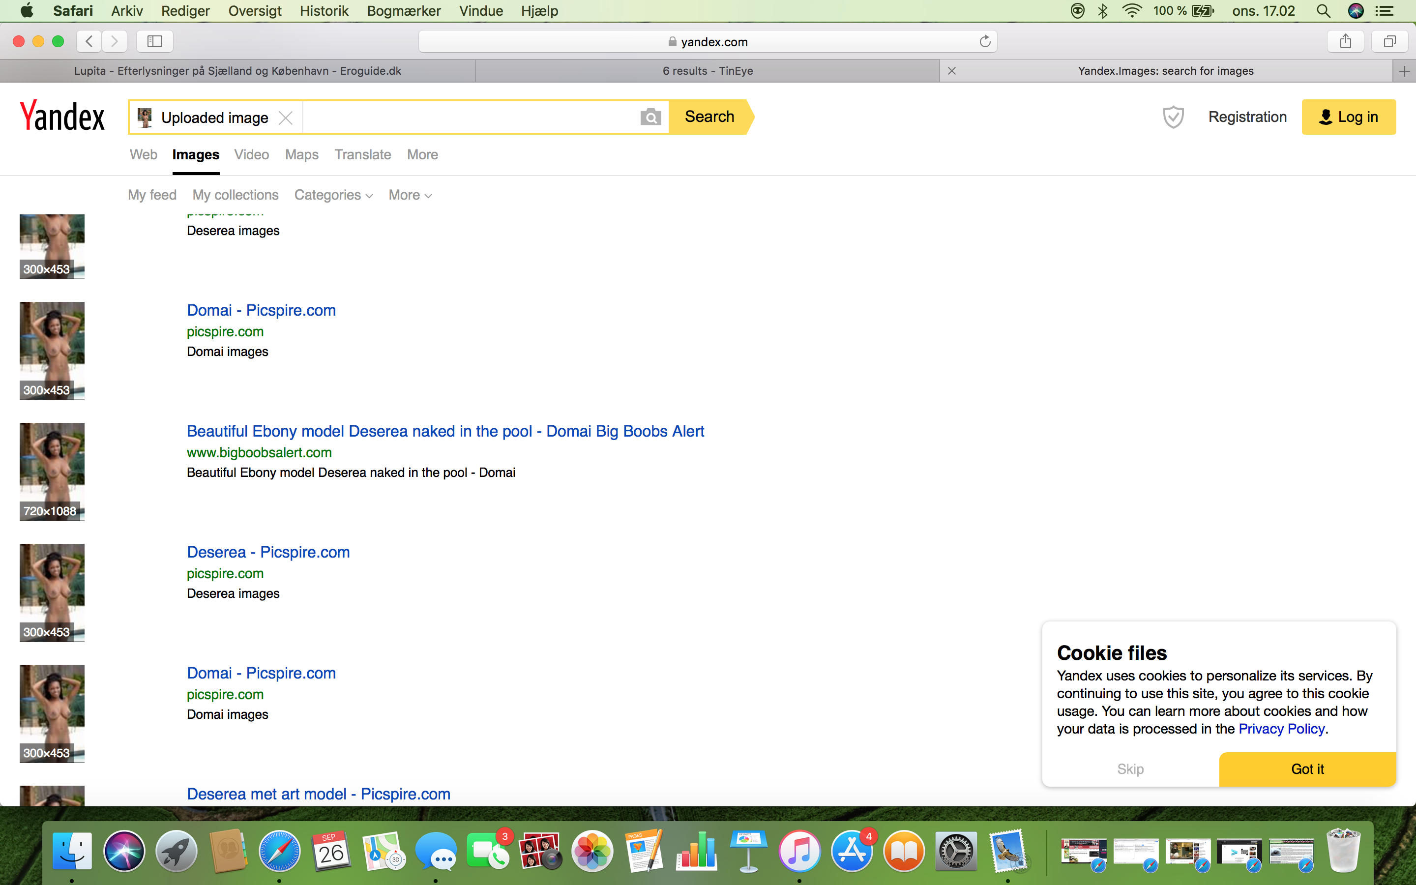This screenshot has width=1416, height=885.
Task: Open FaceTime with 3 notifications badge
Action: pyautogui.click(x=488, y=851)
